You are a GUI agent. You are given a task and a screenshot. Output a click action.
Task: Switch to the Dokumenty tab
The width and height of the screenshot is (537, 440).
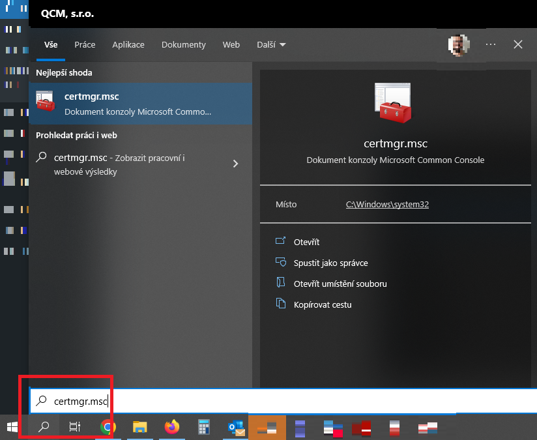click(184, 45)
